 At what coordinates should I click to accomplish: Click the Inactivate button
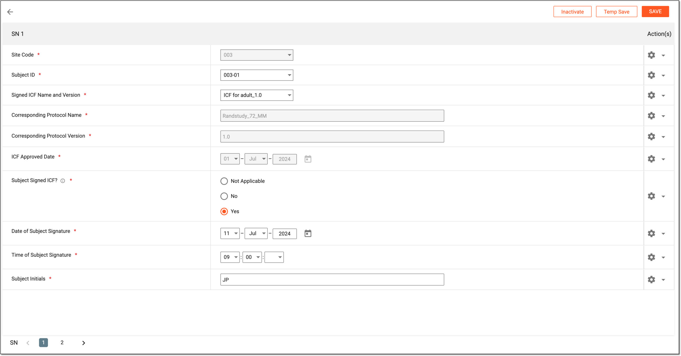point(572,12)
